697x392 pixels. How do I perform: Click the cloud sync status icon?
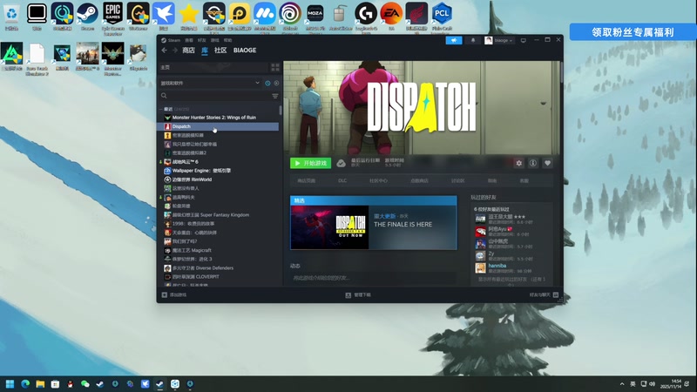point(341,164)
